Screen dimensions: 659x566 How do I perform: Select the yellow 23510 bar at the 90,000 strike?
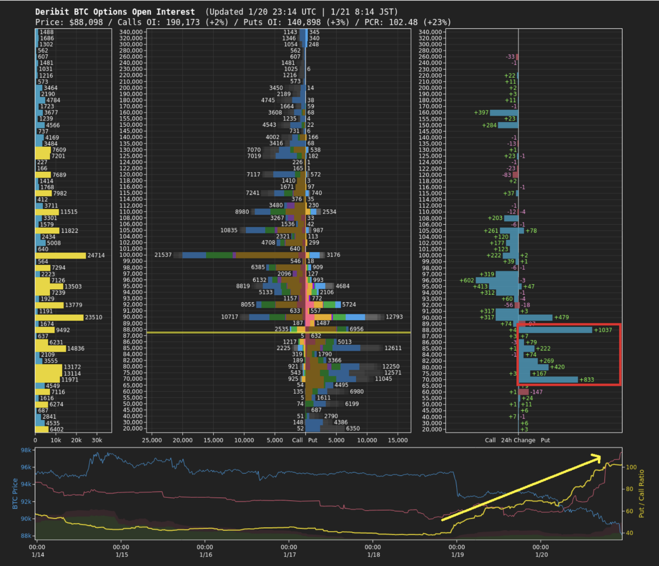point(59,317)
